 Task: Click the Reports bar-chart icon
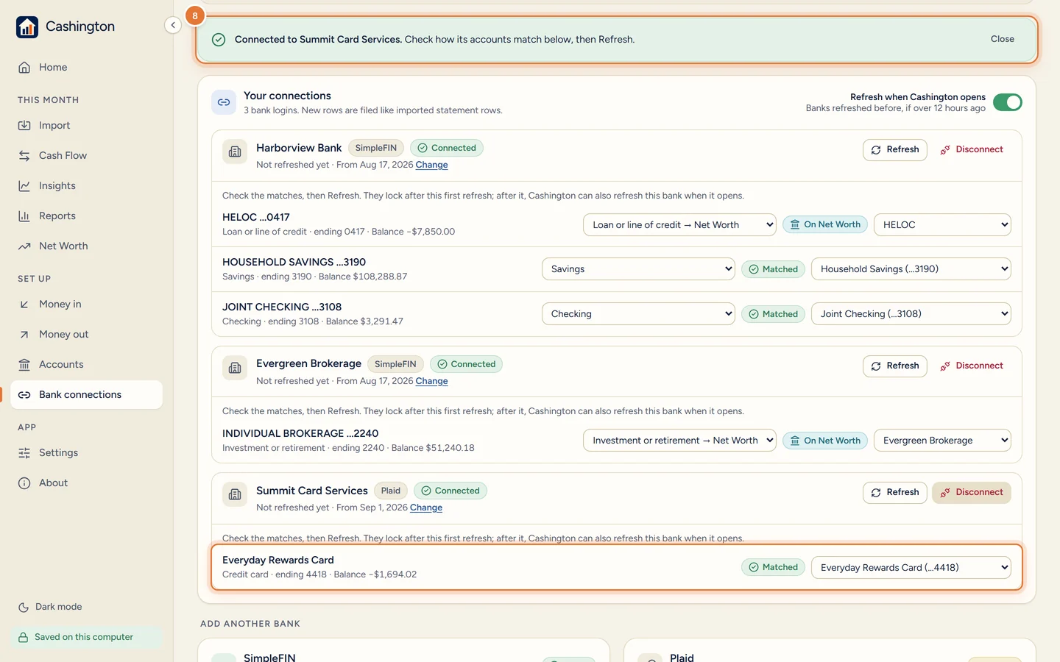pos(24,216)
